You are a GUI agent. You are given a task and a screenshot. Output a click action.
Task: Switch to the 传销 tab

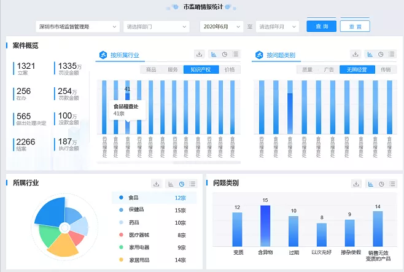386,69
